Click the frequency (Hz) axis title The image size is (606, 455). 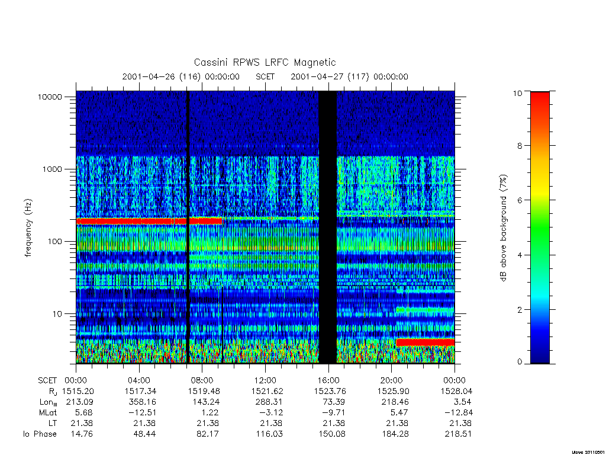tap(28, 228)
